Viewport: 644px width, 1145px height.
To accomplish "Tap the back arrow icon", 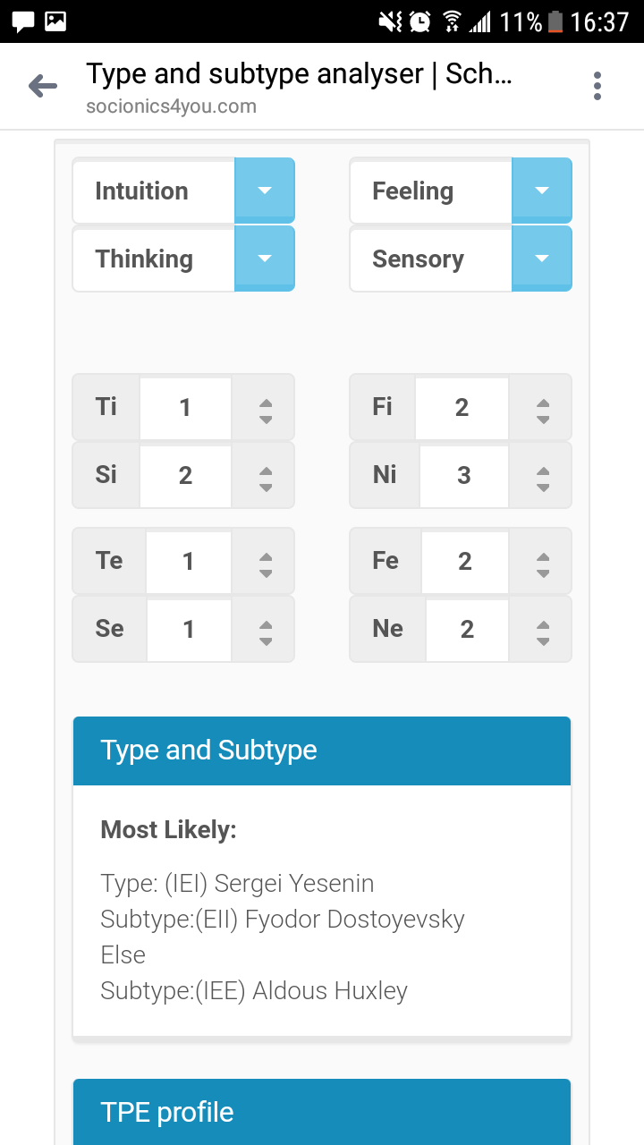I will 42,86.
